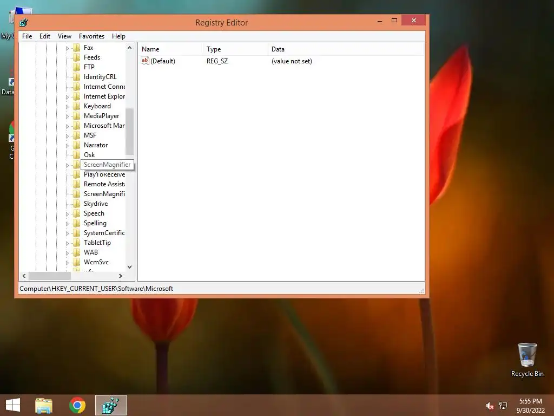Click the tree scrollbar down arrow
The height and width of the screenshot is (416, 554).
click(130, 266)
